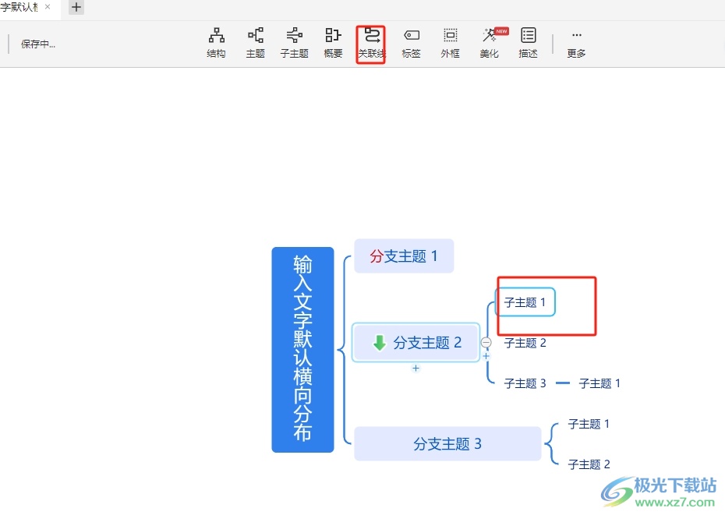725x515 pixels.
Task: Select the 关联线 relationship line tool
Action: coord(371,44)
